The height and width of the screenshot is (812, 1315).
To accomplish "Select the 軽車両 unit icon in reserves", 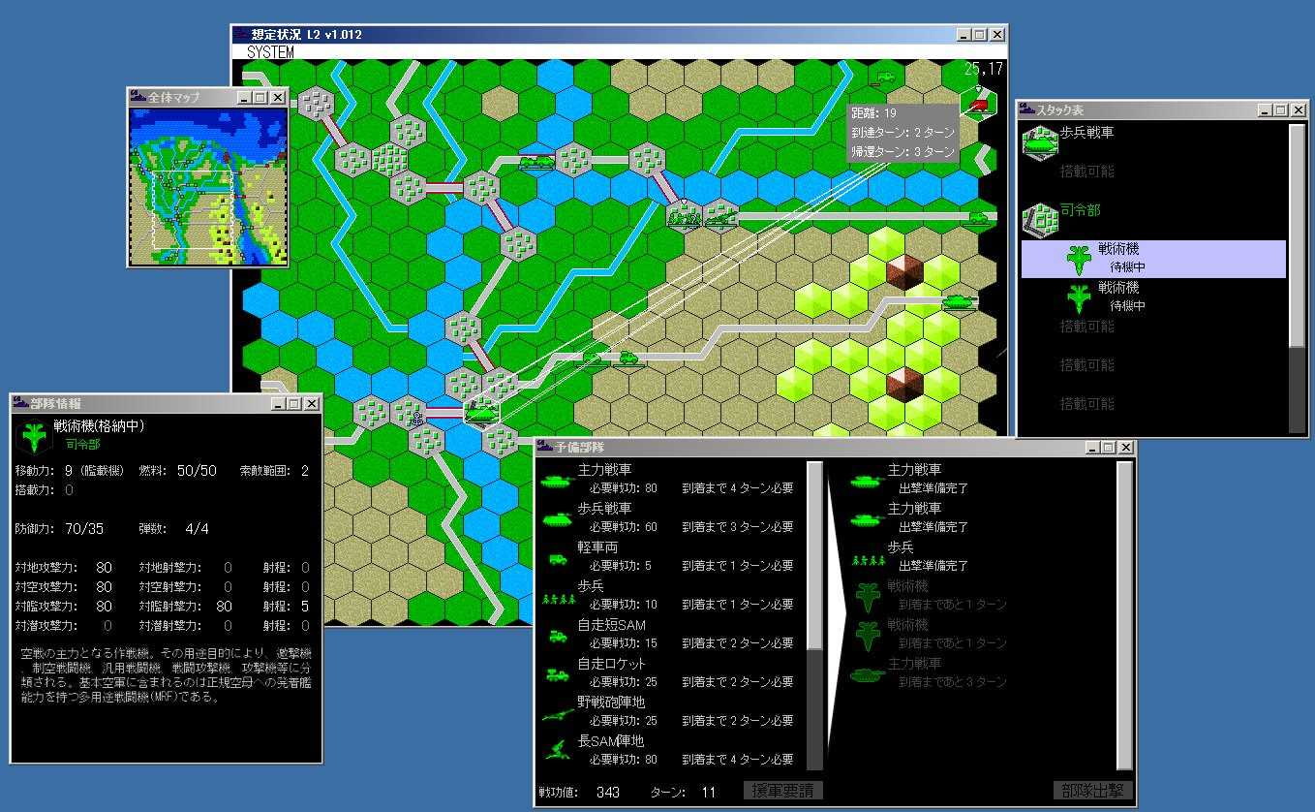I will tap(557, 558).
